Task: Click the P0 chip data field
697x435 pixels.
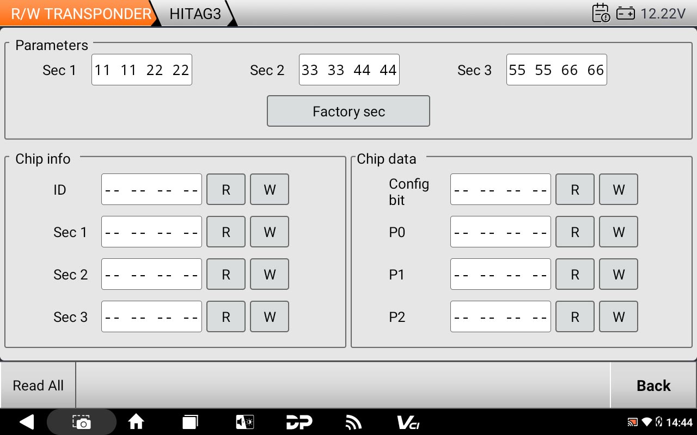Action: pyautogui.click(x=500, y=232)
